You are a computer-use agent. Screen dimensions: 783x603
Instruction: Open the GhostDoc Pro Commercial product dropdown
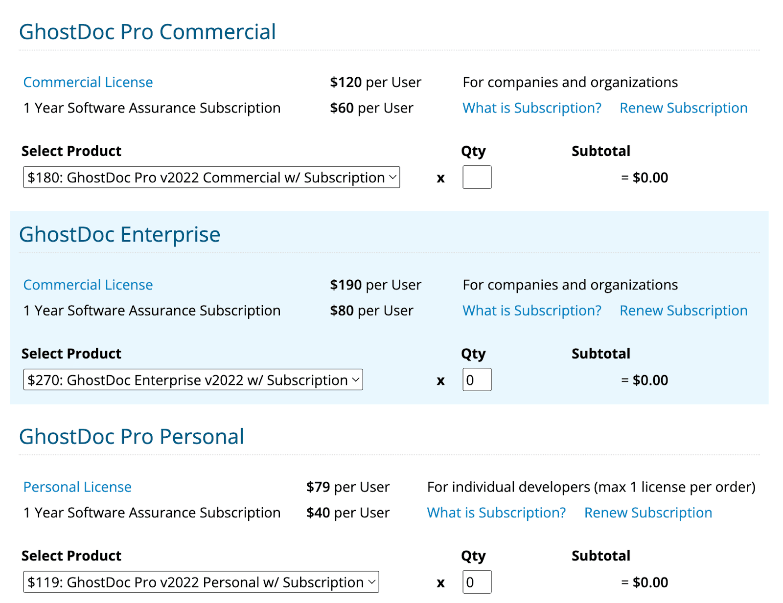(x=211, y=177)
